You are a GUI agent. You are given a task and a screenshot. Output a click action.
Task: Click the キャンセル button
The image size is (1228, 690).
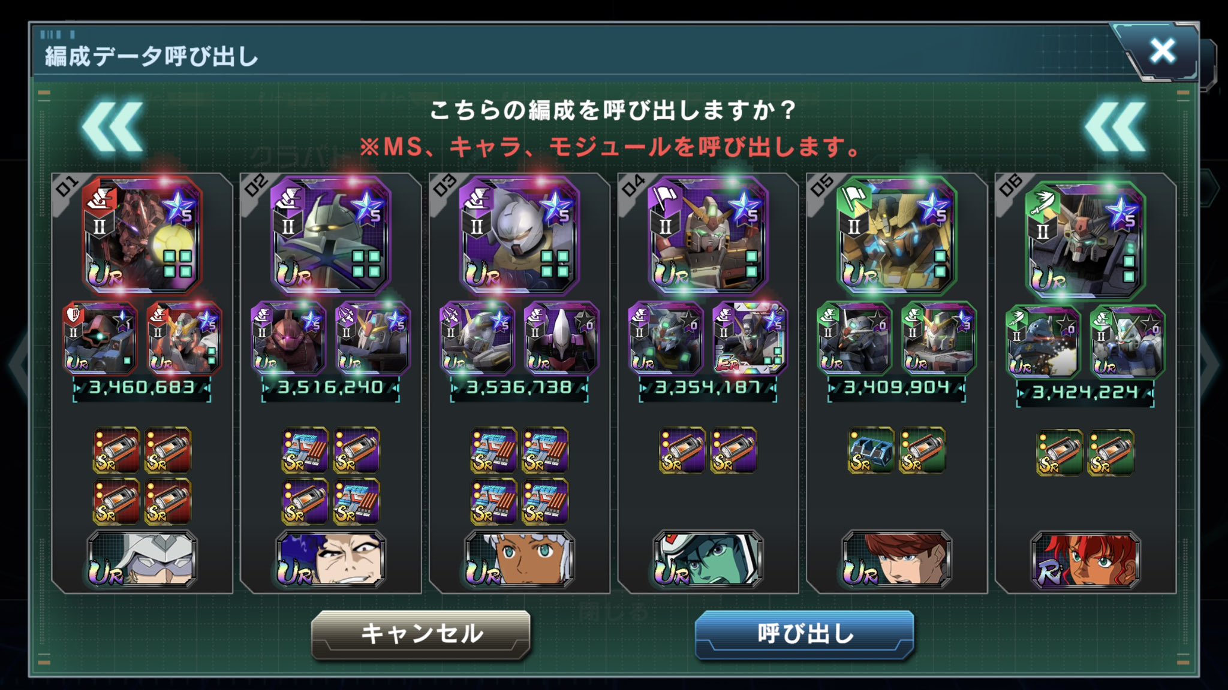(x=421, y=634)
